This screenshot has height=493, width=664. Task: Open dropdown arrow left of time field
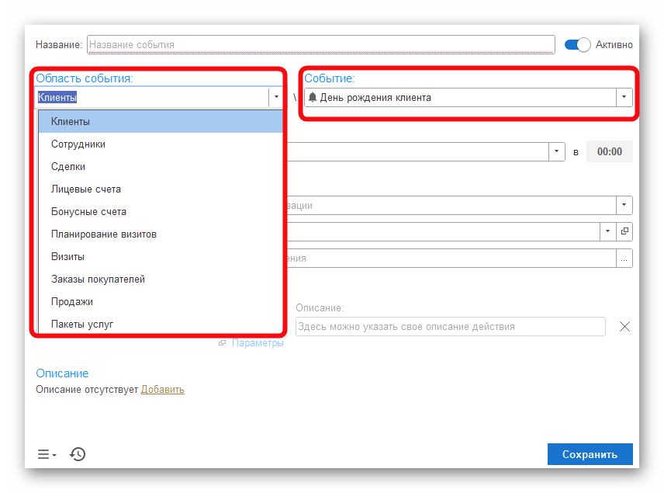pyautogui.click(x=557, y=151)
